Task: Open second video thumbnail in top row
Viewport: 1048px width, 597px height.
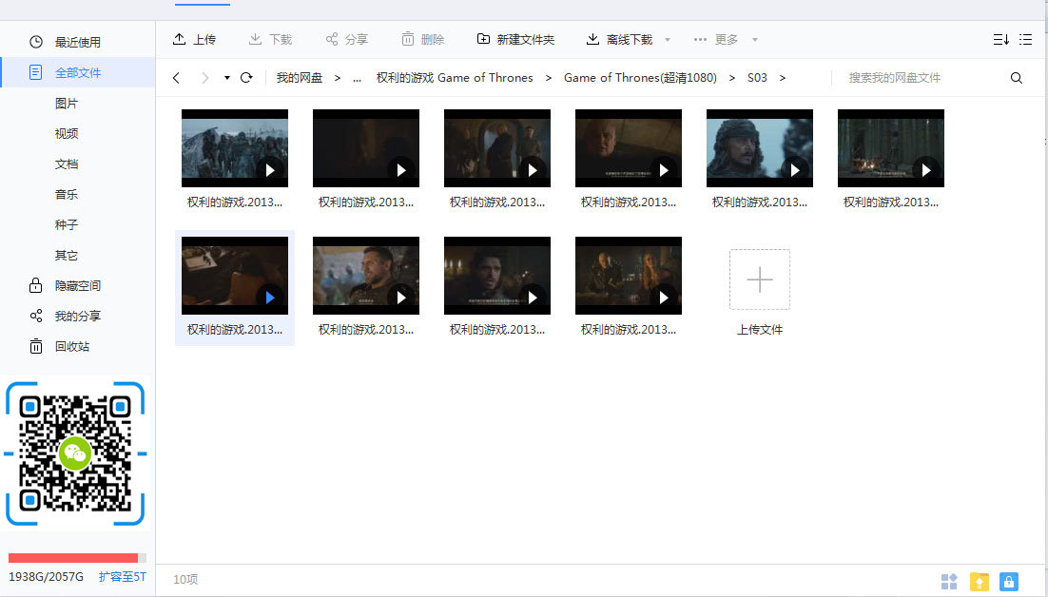Action: [366, 148]
